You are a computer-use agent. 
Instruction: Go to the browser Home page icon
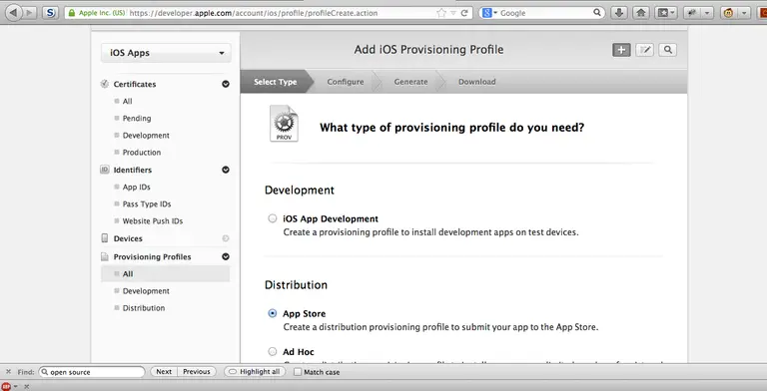[x=641, y=13]
